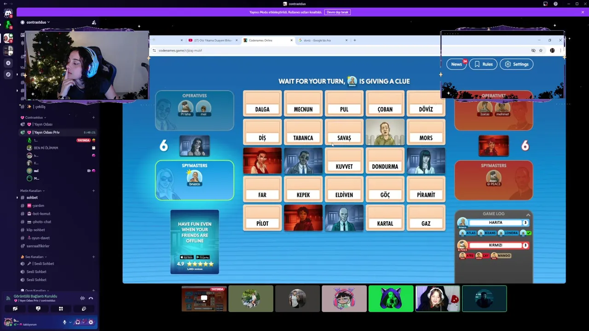Click Add a Server plus icon

8,63
